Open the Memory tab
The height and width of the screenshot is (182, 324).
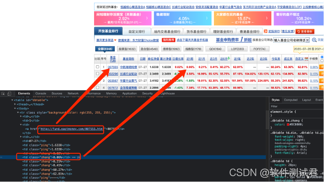(111, 93)
